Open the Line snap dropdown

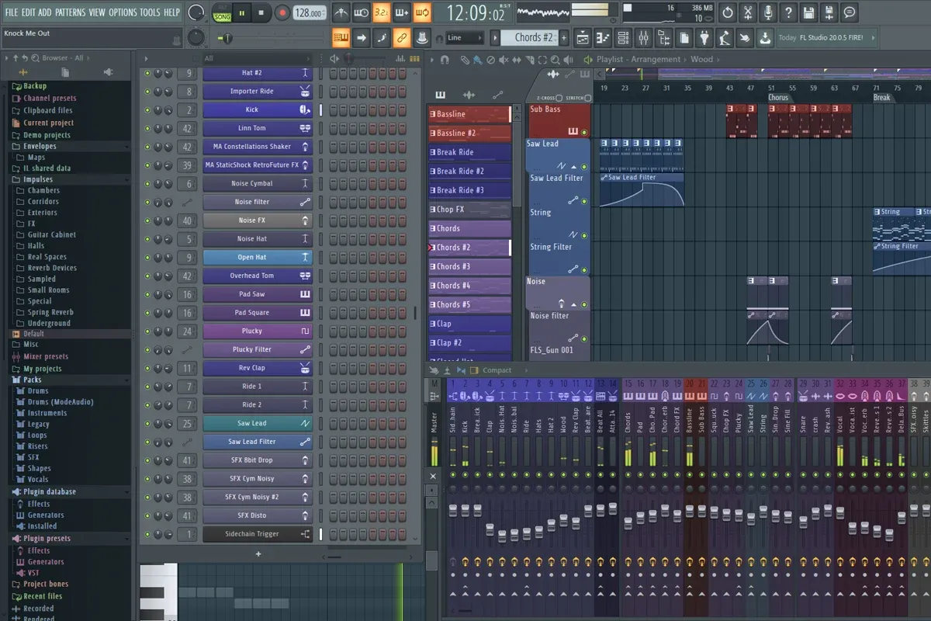tap(465, 37)
